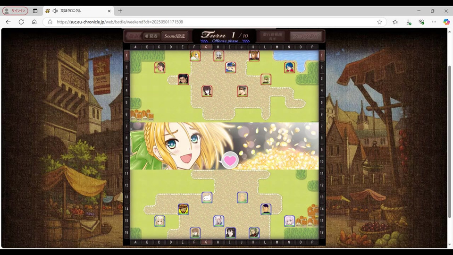Select the gray-haired enemy unit at H1
453x255 pixels.
pos(218,56)
